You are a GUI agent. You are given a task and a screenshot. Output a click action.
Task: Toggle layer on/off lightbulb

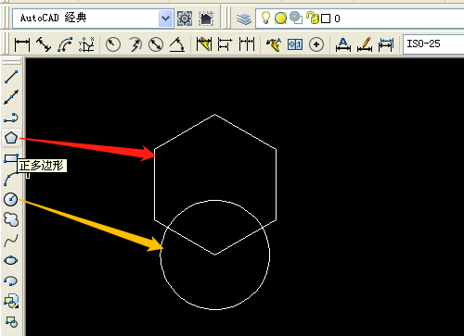(x=265, y=18)
